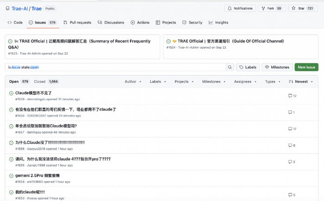The height and width of the screenshot is (201, 324).
Task: Expand the Labels filter dropdown in list header
Action: [x=158, y=81]
